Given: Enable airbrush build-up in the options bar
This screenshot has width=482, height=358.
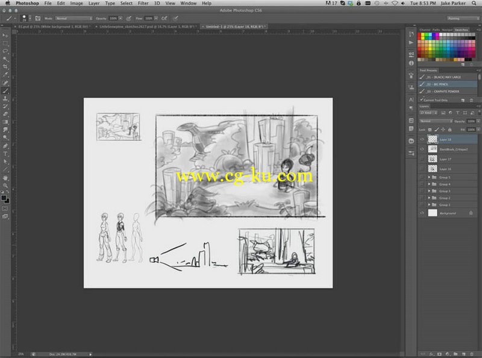Looking at the screenshot, I should [x=164, y=19].
